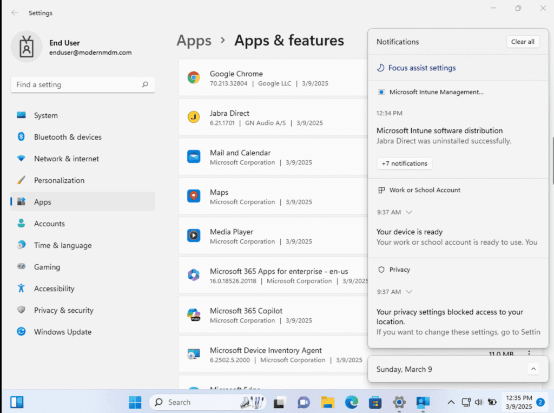This screenshot has height=413, width=554.
Task: Clear all notifications
Action: click(x=523, y=42)
